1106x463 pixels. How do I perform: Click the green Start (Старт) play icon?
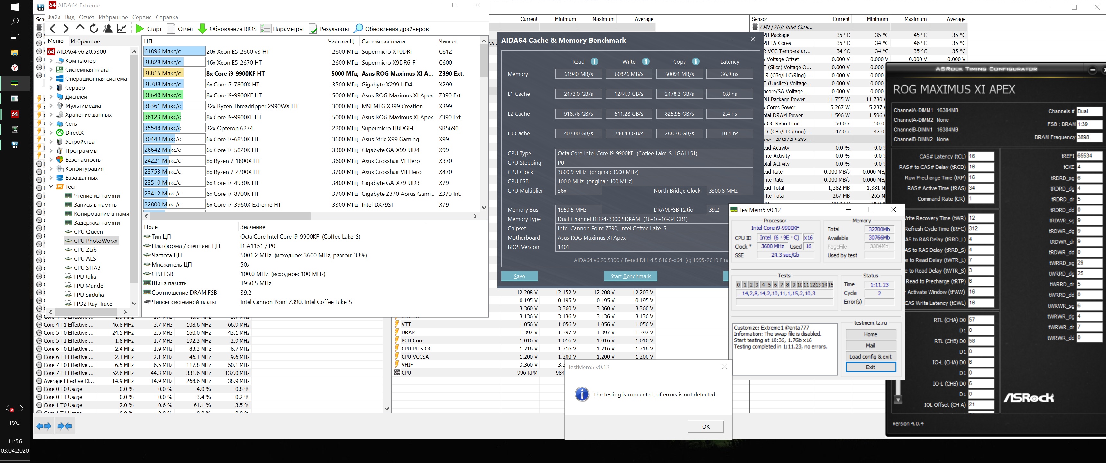(140, 29)
